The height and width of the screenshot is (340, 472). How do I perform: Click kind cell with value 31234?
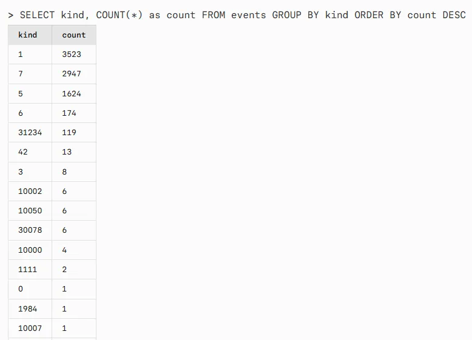[x=30, y=133]
